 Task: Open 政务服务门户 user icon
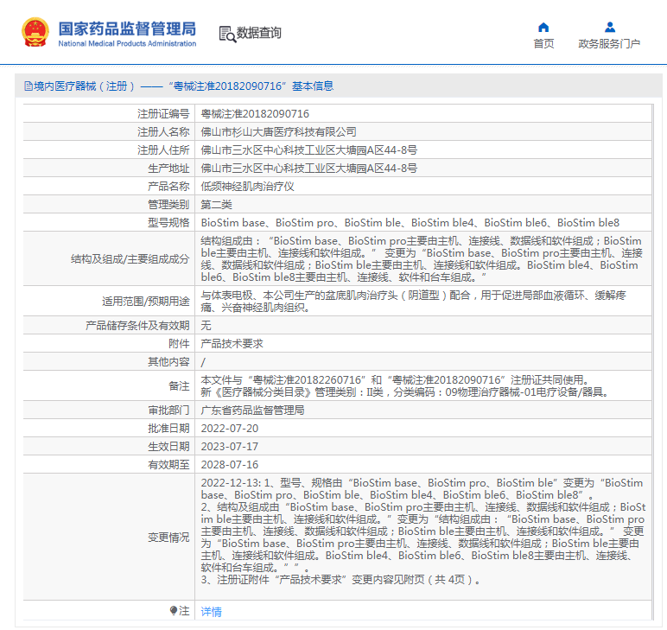coord(610,28)
